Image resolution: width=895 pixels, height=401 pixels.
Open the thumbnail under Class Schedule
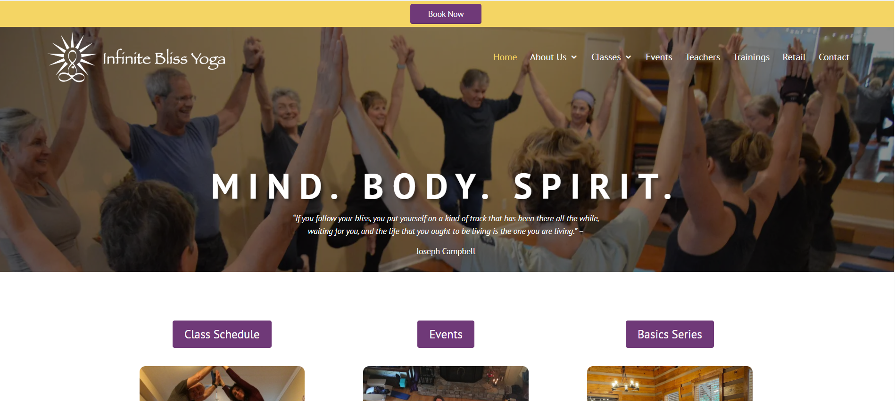coord(222,384)
